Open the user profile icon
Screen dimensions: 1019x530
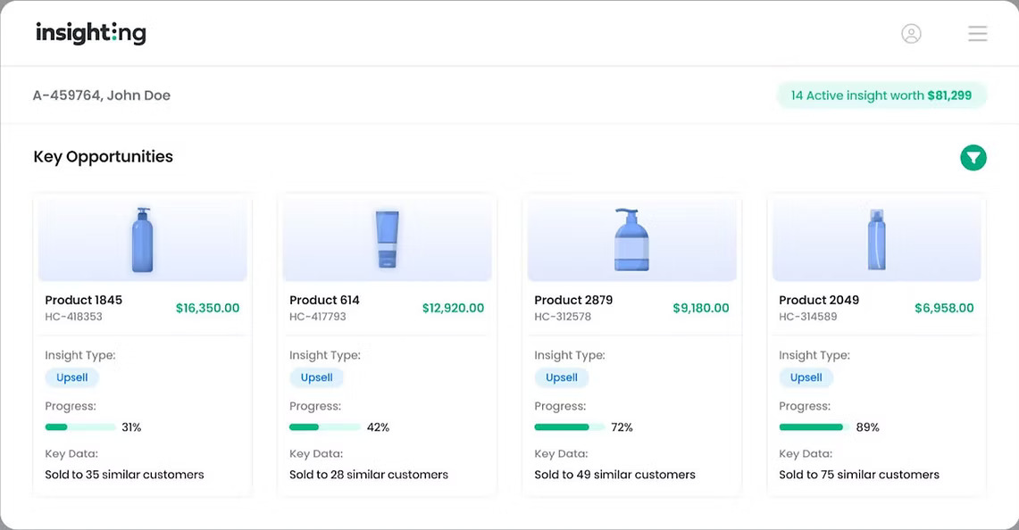911,33
